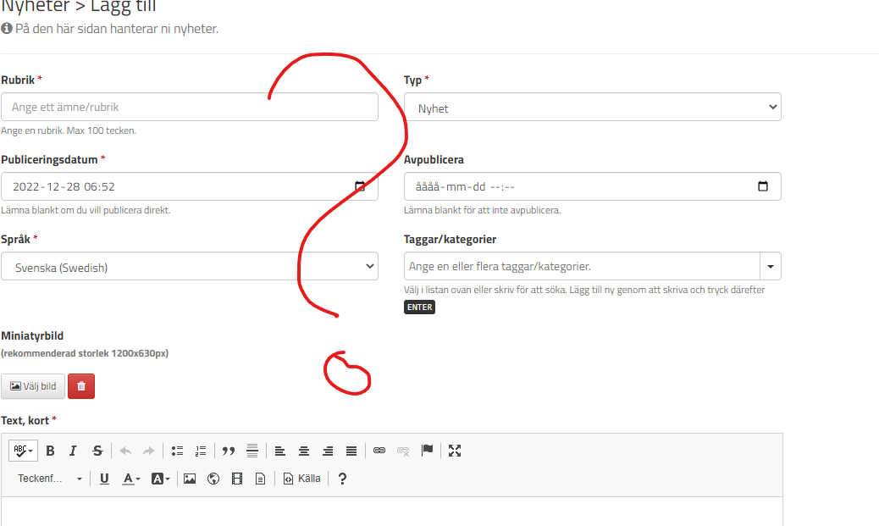Open the Avpublicera date picker calendar
This screenshot has width=879, height=526.
[x=762, y=186]
